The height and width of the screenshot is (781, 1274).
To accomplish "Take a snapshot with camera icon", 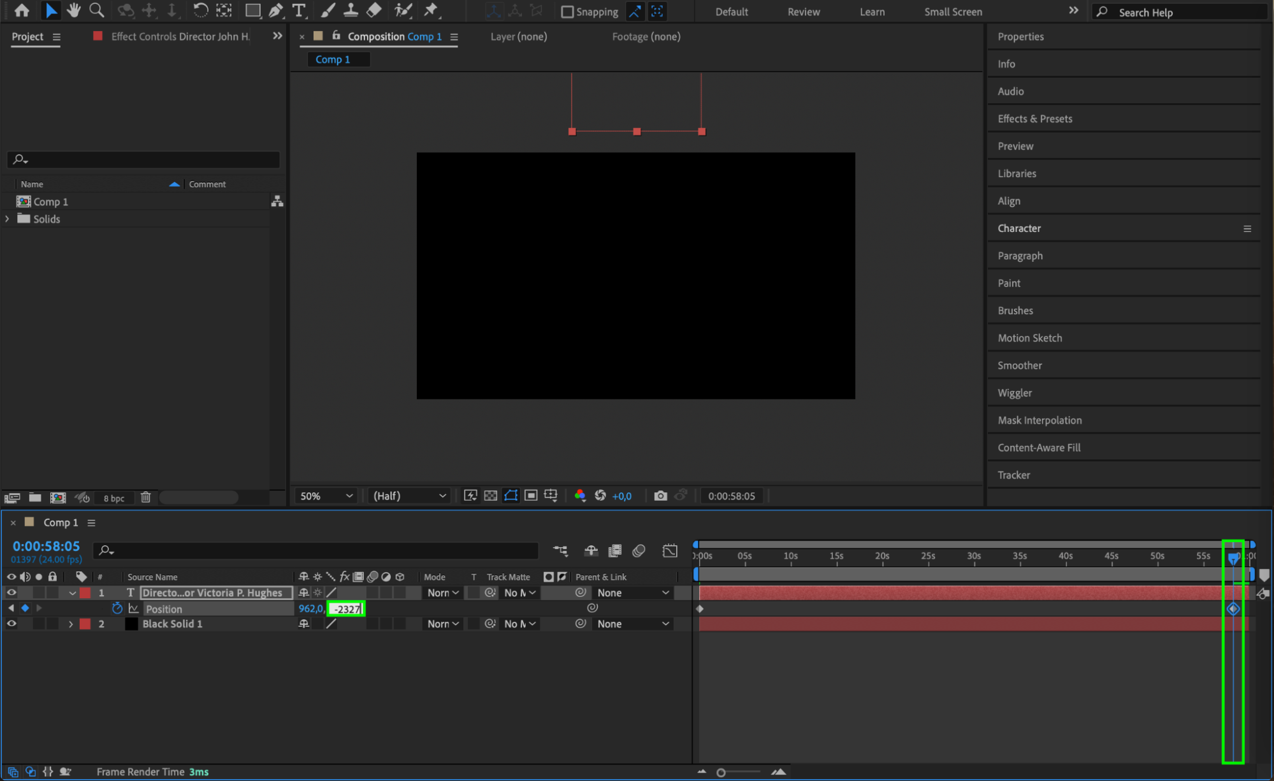I will pyautogui.click(x=660, y=496).
